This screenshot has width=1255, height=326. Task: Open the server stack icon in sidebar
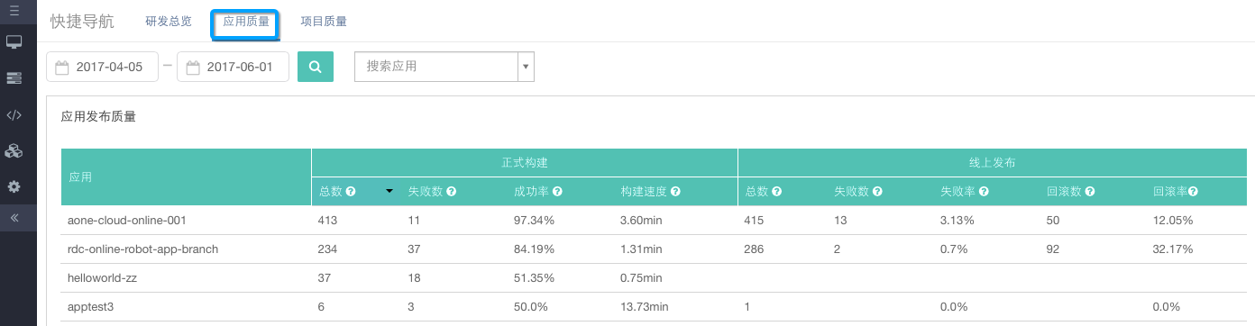point(14,78)
